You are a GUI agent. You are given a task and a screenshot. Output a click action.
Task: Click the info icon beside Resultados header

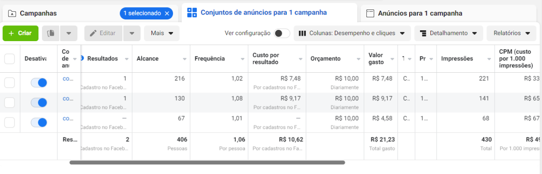click(x=82, y=58)
